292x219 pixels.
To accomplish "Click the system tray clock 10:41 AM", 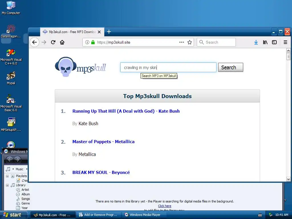I will 281,215.
